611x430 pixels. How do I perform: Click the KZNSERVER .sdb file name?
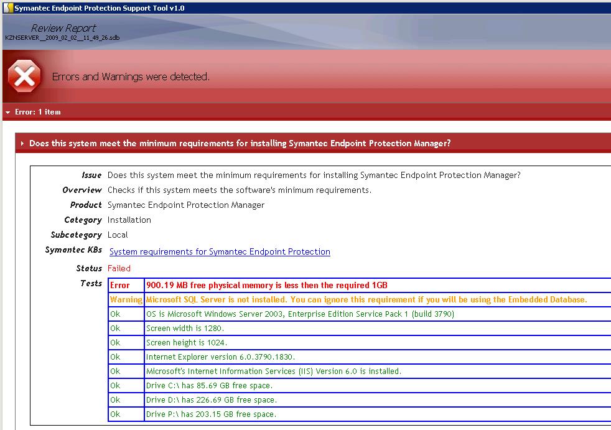point(62,38)
